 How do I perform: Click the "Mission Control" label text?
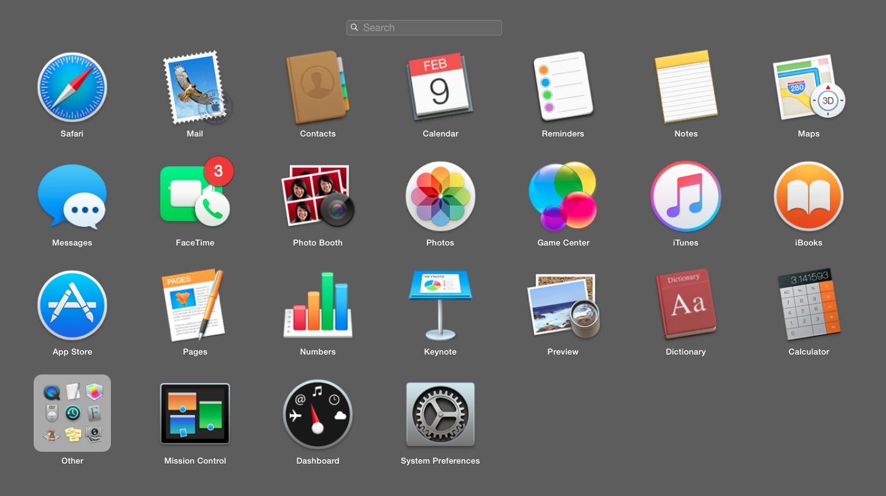195,461
